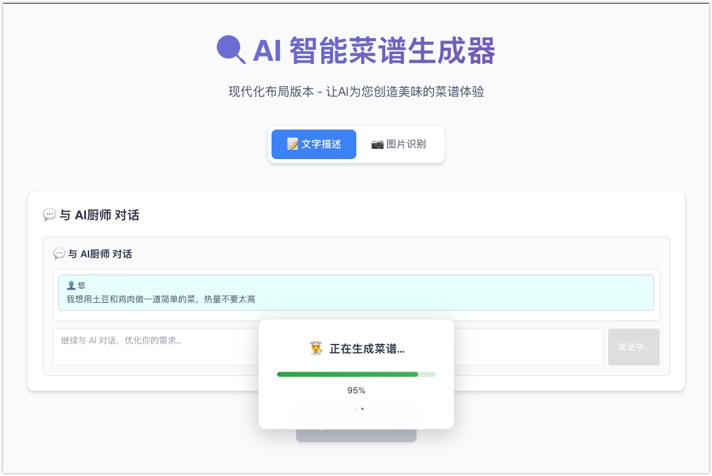Click the chef icon in the loading dialog
Image resolution: width=712 pixels, height=476 pixels.
click(x=316, y=349)
